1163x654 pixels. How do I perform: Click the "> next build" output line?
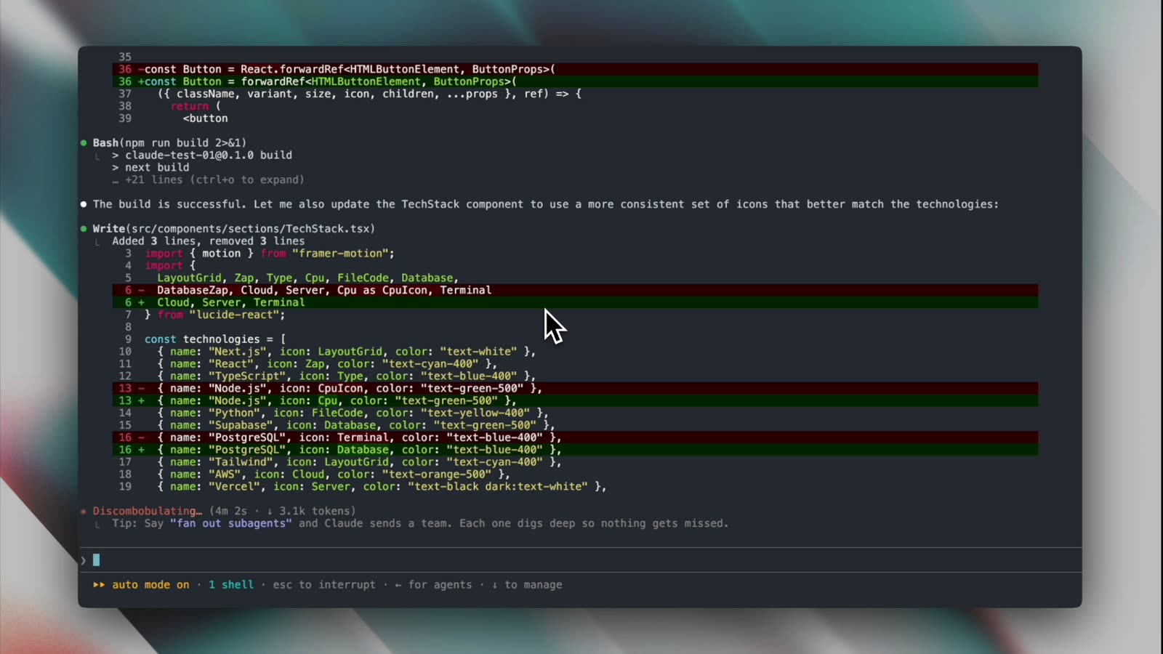150,167
